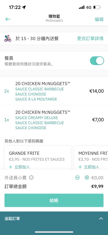Tap the location arrow beside the time
This screenshot has height=235, width=108.
click(24, 7)
